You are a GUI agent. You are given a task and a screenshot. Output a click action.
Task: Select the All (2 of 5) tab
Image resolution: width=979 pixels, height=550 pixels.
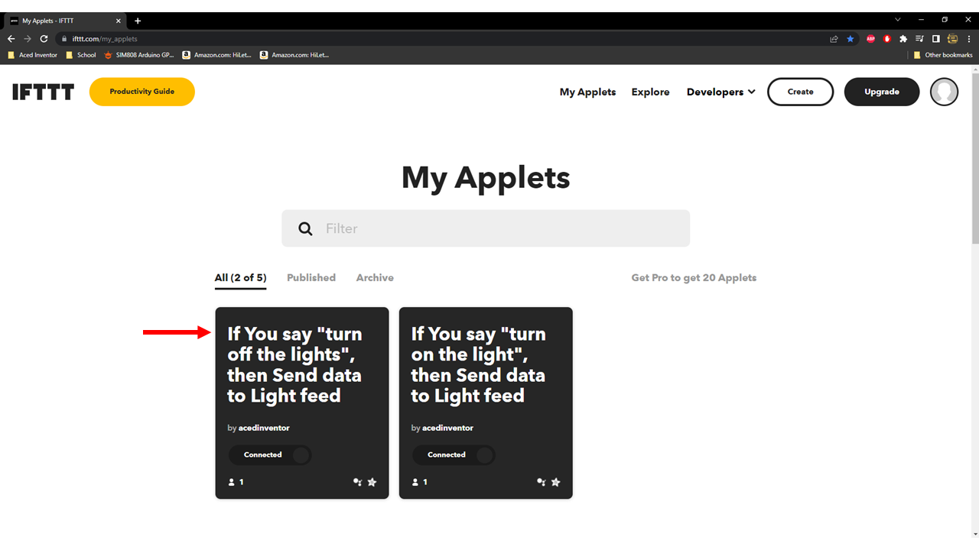pos(240,278)
